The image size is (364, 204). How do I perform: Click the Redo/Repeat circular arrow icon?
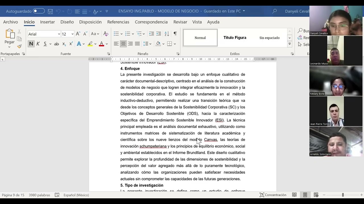[69, 11]
